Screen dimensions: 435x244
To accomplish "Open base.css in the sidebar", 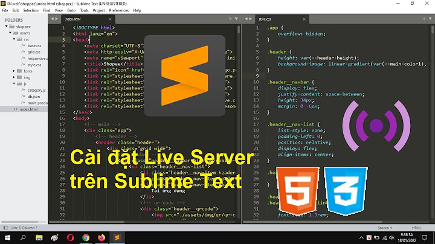I will click(34, 45).
